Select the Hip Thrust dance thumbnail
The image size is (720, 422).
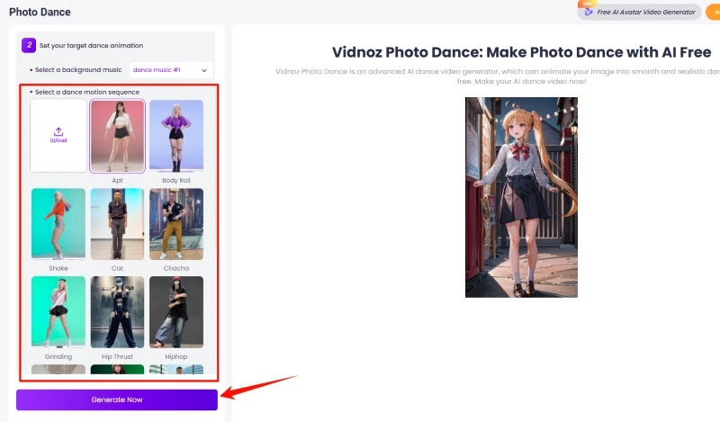(118, 312)
